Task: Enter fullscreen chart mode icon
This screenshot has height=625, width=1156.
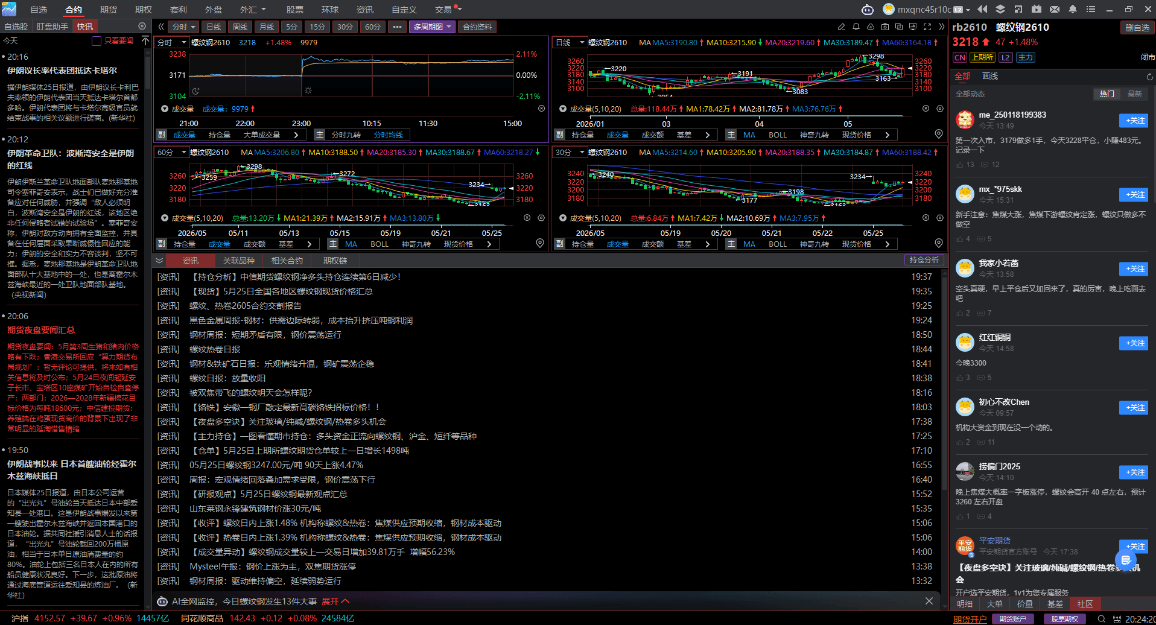Action: point(927,27)
